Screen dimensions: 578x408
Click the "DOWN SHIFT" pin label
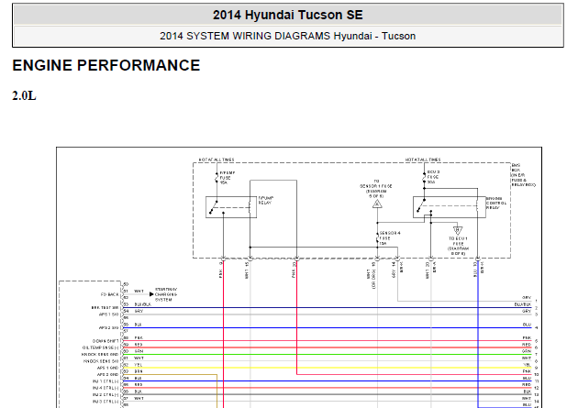(106, 341)
